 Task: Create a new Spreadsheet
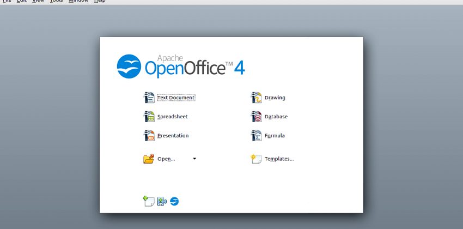[173, 117]
